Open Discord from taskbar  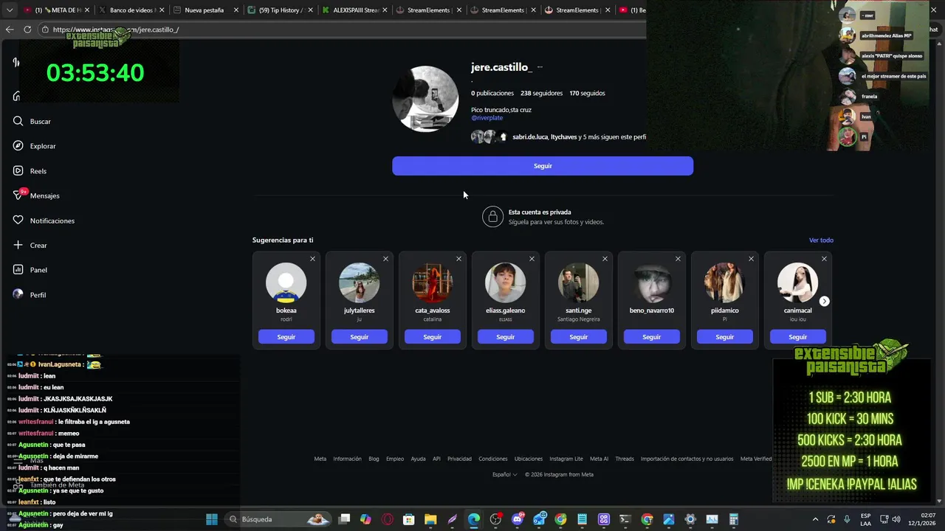pos(518,519)
